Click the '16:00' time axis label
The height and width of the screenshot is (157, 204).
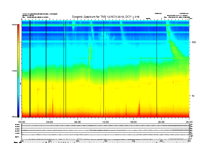pos(133,122)
